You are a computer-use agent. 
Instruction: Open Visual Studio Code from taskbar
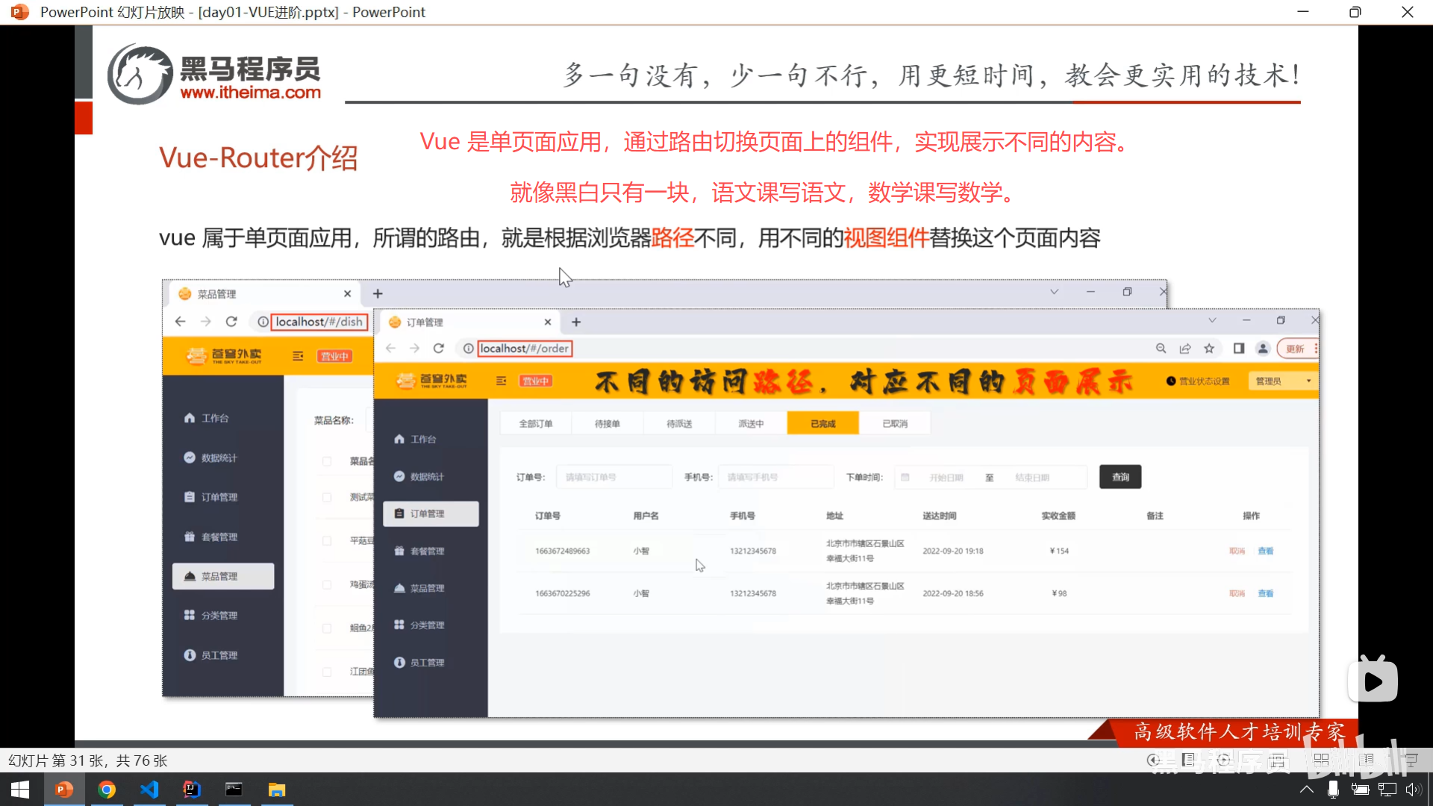click(149, 790)
